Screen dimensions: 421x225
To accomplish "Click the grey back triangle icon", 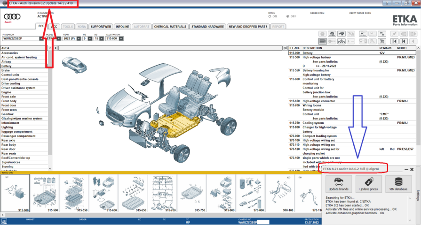I will click(x=413, y=41).
